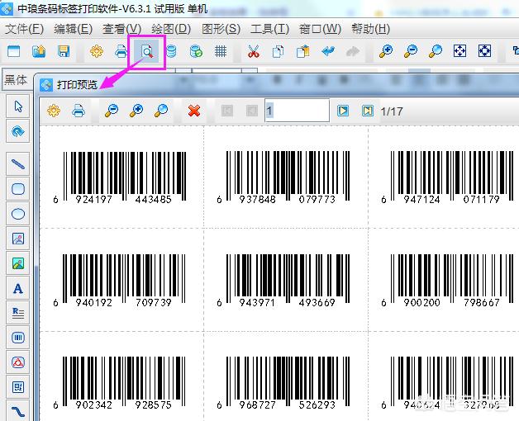The image size is (519, 421).
Task: Click the page number input field
Action: (x=298, y=111)
